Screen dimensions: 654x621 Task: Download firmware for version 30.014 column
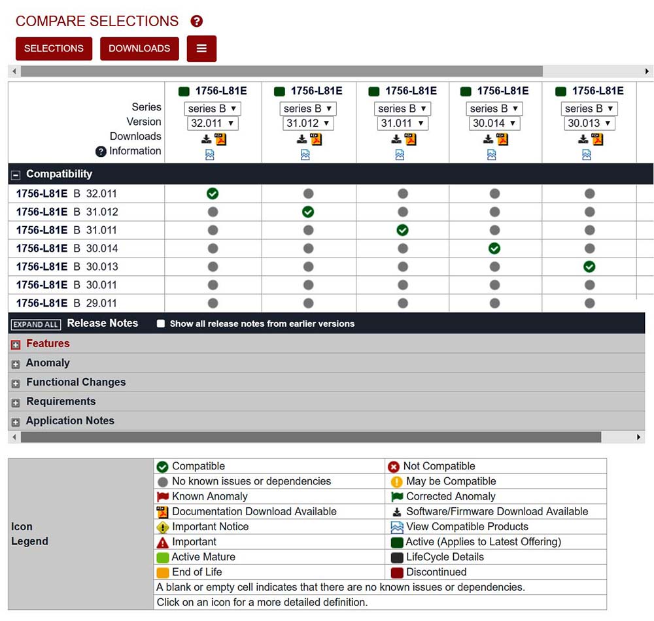[x=488, y=139]
